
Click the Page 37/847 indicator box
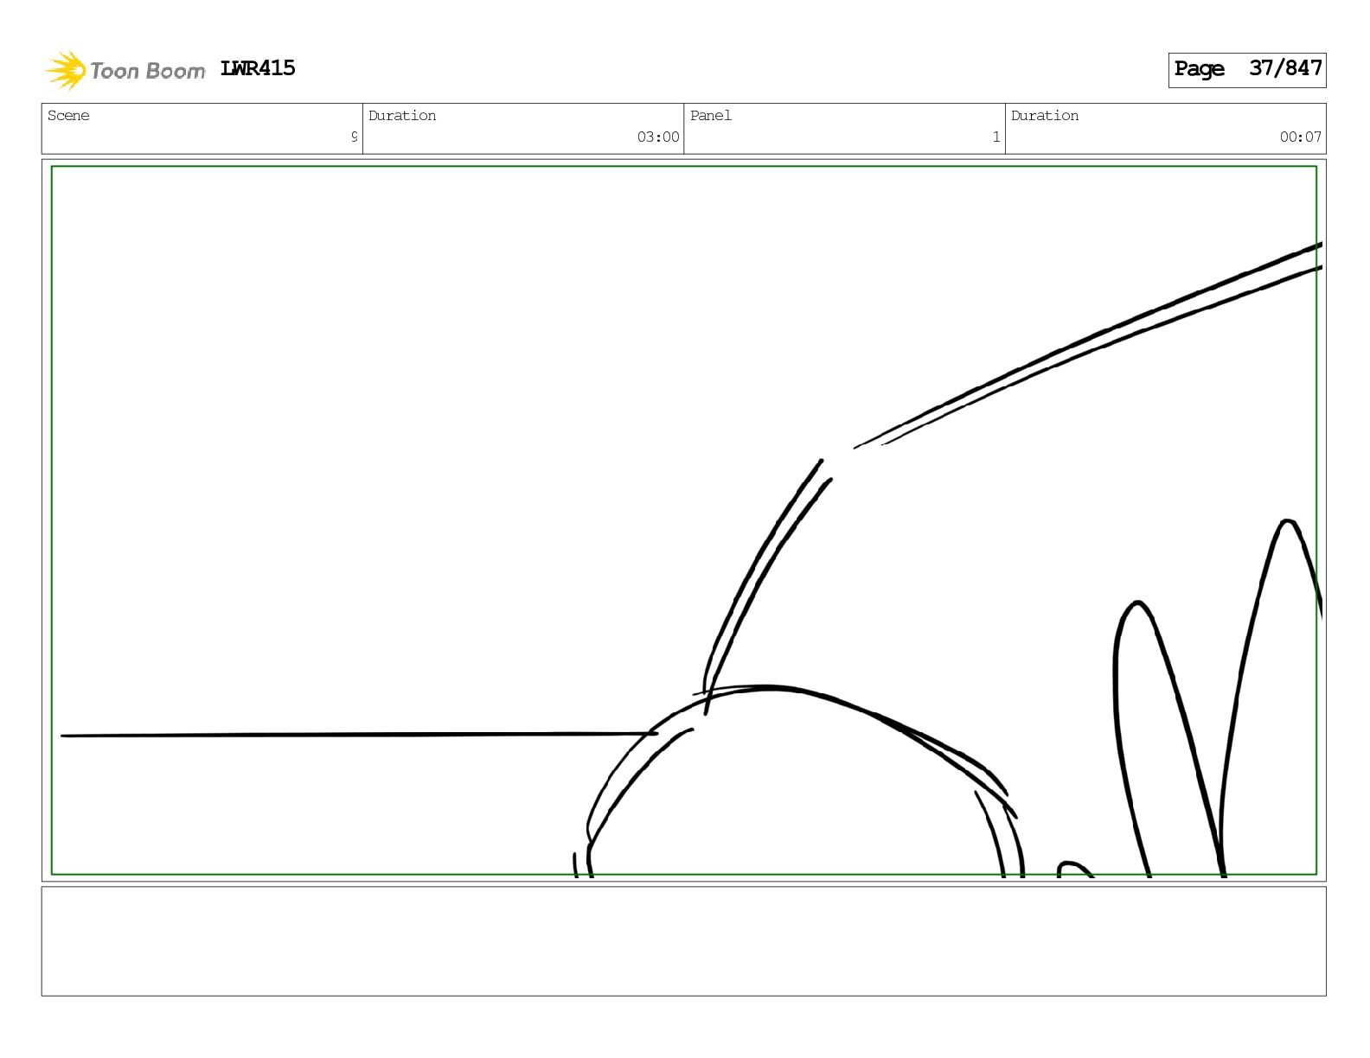coord(1246,69)
